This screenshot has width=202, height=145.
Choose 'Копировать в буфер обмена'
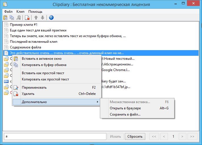(x=56, y=65)
